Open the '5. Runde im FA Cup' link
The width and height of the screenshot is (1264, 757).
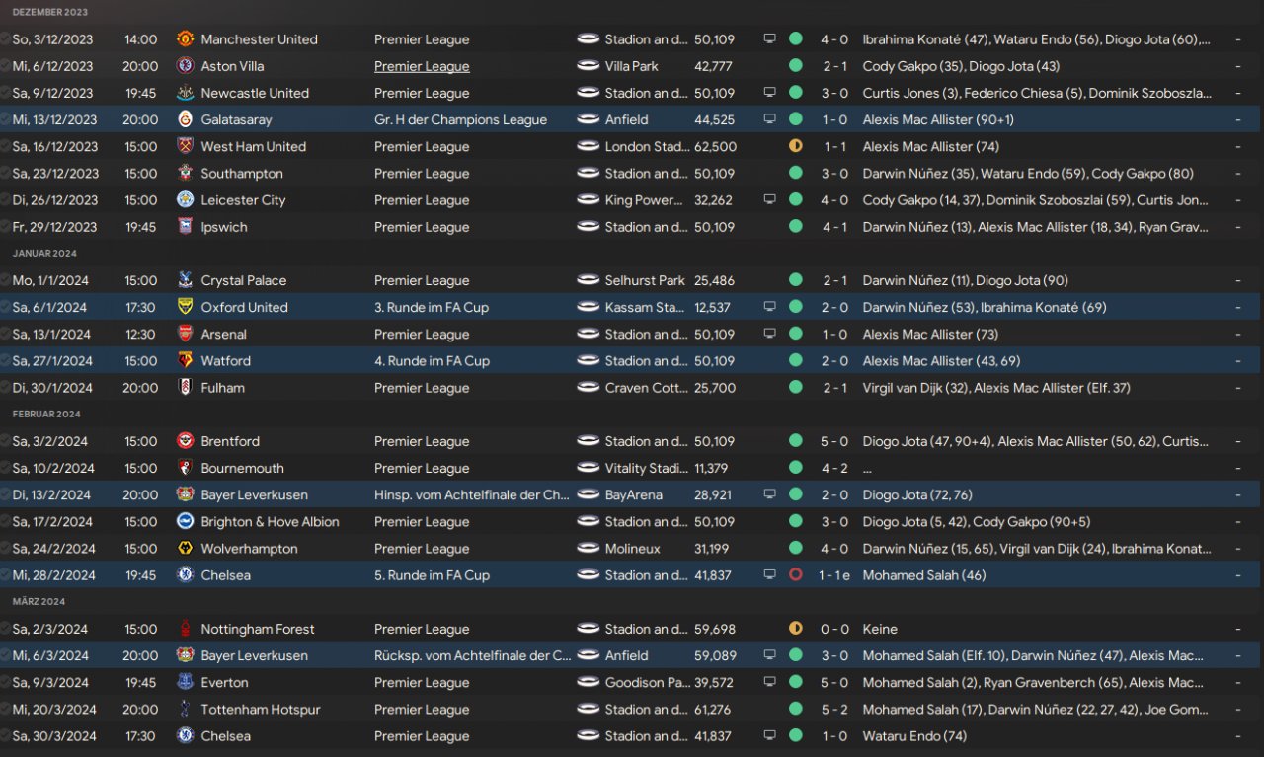pyautogui.click(x=432, y=574)
